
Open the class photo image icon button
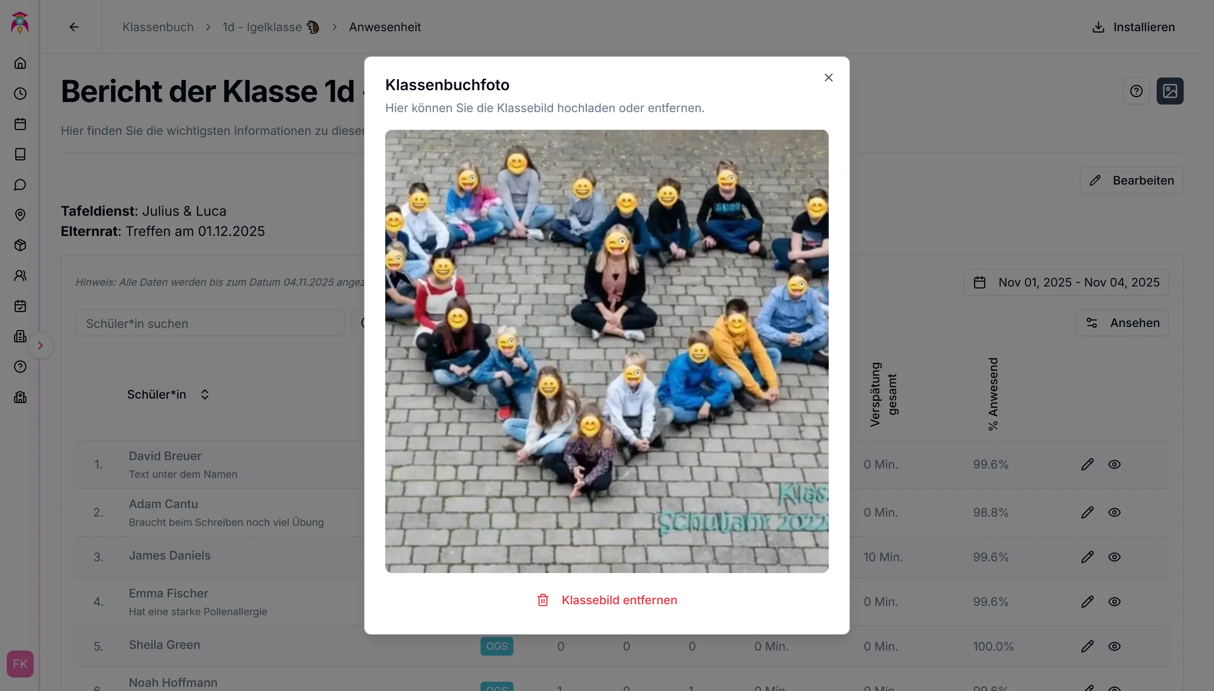1169,91
